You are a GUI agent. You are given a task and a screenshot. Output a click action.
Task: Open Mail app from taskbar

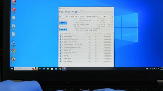[56, 69]
